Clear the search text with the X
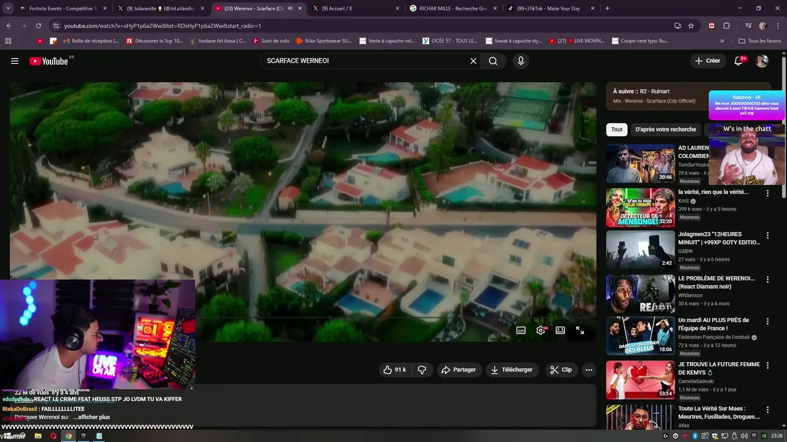The image size is (787, 442). [473, 61]
